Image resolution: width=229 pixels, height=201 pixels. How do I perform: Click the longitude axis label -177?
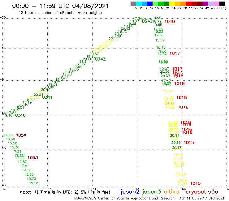pos(47,189)
